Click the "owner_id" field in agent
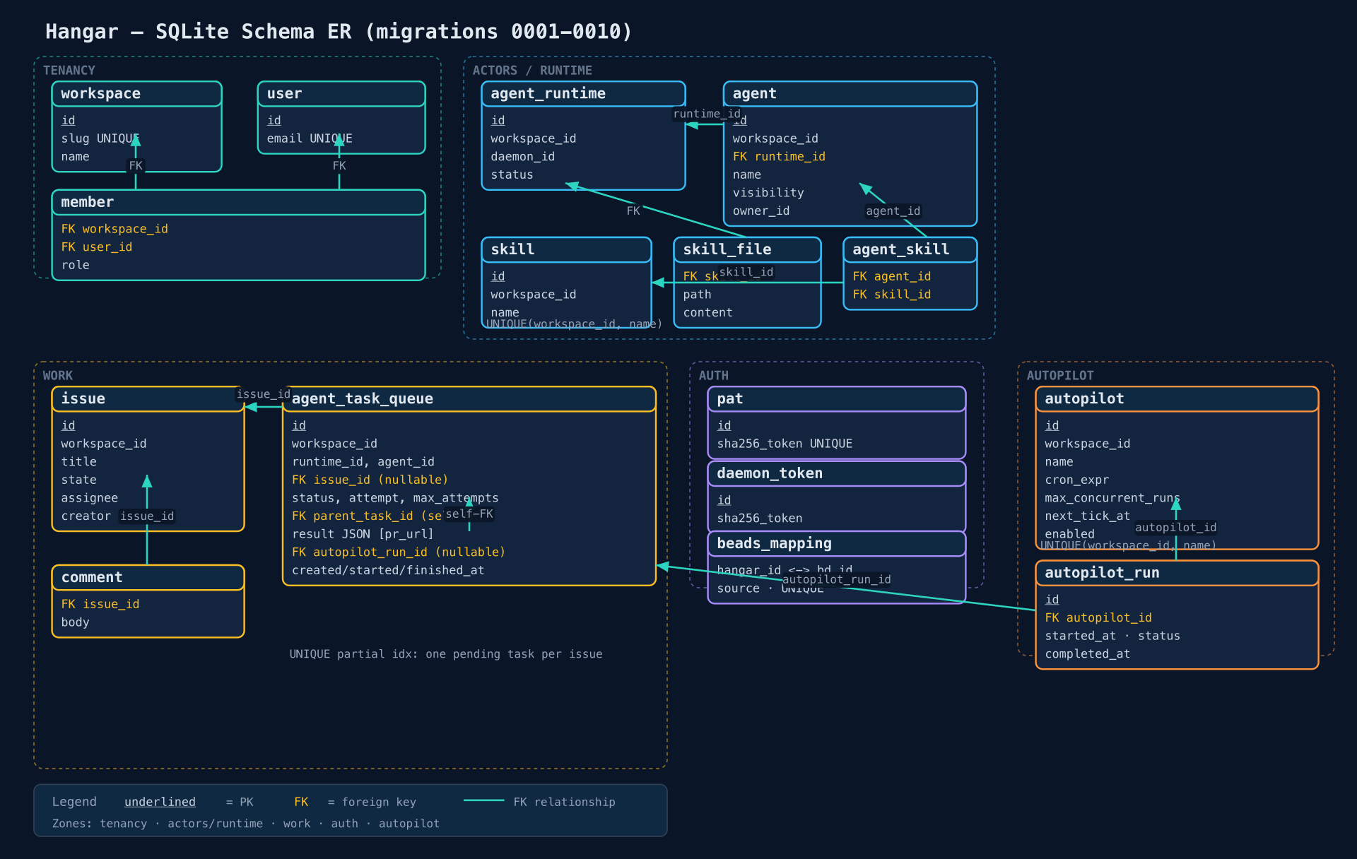The width and height of the screenshot is (1357, 859). coord(761,211)
